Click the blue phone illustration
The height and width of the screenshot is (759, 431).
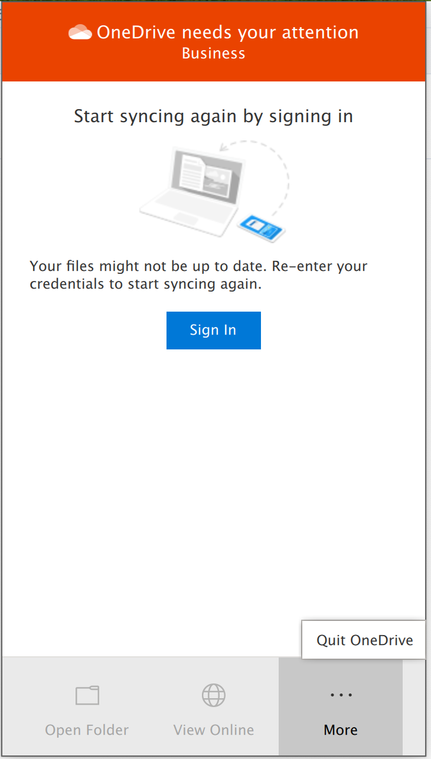[262, 227]
